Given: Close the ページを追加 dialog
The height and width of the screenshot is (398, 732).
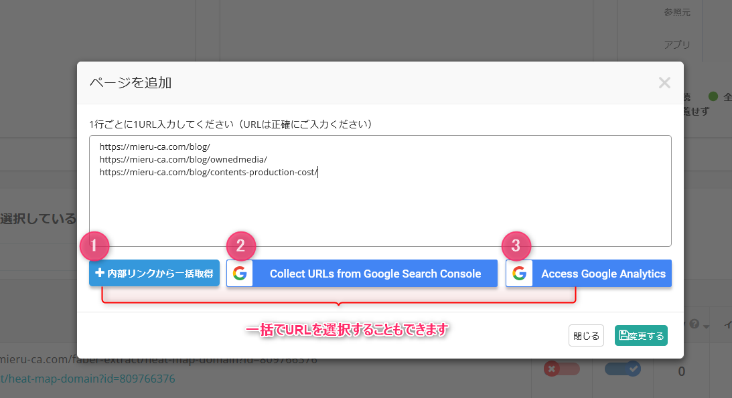Looking at the screenshot, I should point(664,83).
